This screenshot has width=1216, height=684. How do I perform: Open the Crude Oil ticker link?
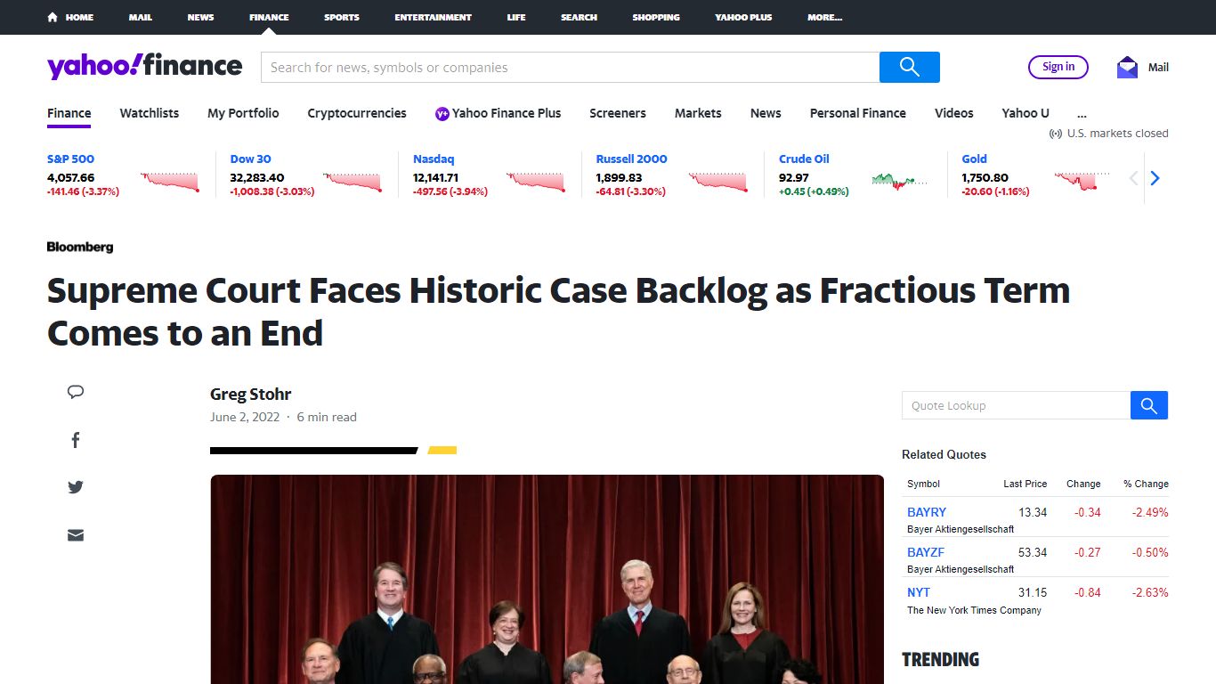point(804,159)
